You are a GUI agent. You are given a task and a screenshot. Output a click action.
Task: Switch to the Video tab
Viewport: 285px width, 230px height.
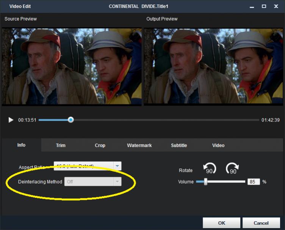pos(218,145)
